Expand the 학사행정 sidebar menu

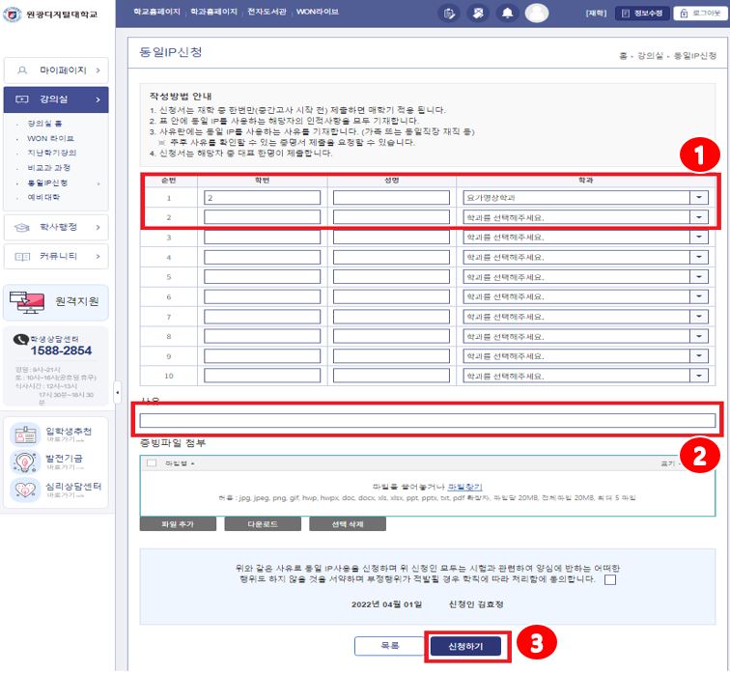(56, 227)
